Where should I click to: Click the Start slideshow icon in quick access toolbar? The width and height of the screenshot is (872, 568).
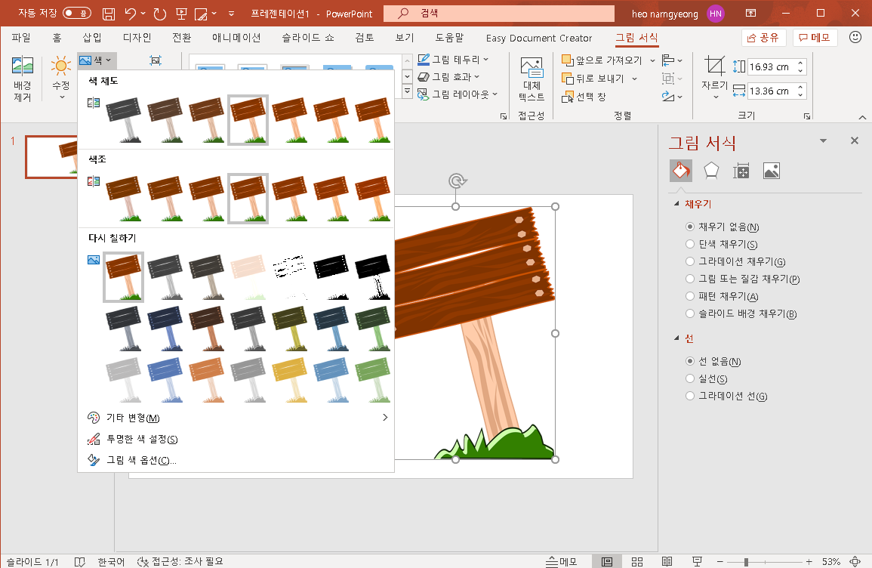(182, 14)
